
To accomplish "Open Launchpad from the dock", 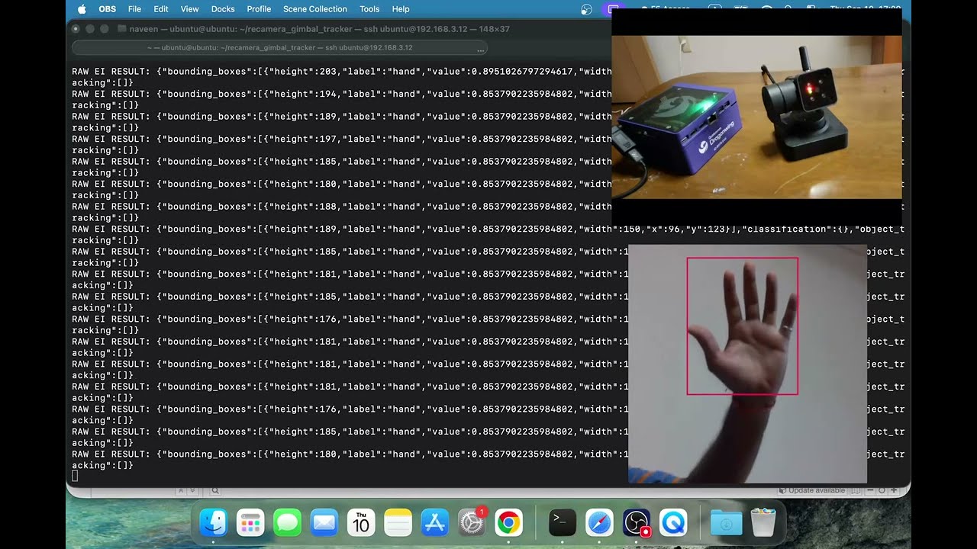I will pos(250,522).
